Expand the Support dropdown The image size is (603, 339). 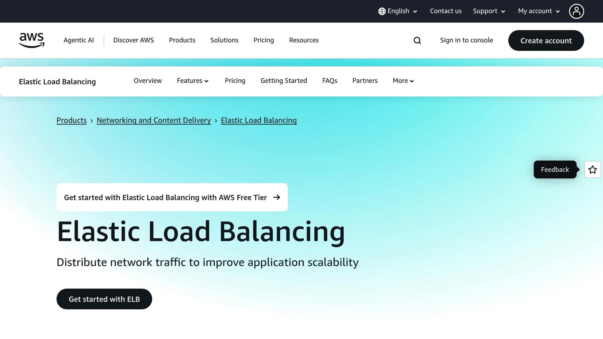[489, 11]
